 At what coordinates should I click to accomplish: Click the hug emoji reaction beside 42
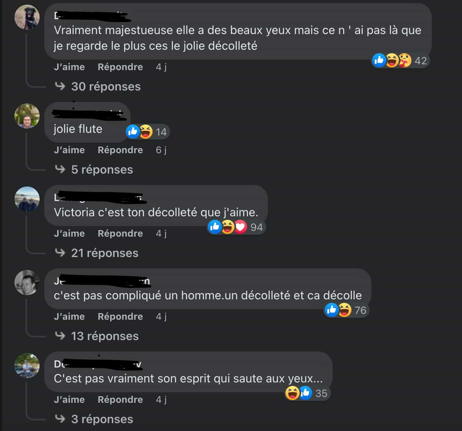click(x=405, y=60)
